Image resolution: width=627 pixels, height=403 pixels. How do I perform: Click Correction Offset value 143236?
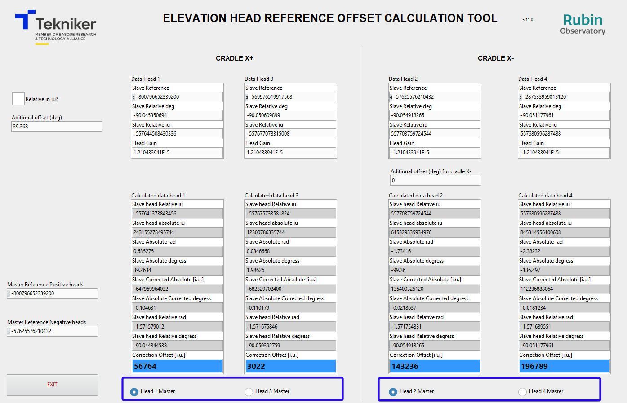pyautogui.click(x=435, y=366)
